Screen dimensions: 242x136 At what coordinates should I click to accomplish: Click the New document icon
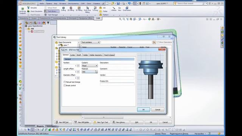click(107, 3)
